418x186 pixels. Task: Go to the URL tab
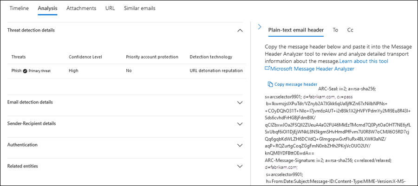click(110, 8)
